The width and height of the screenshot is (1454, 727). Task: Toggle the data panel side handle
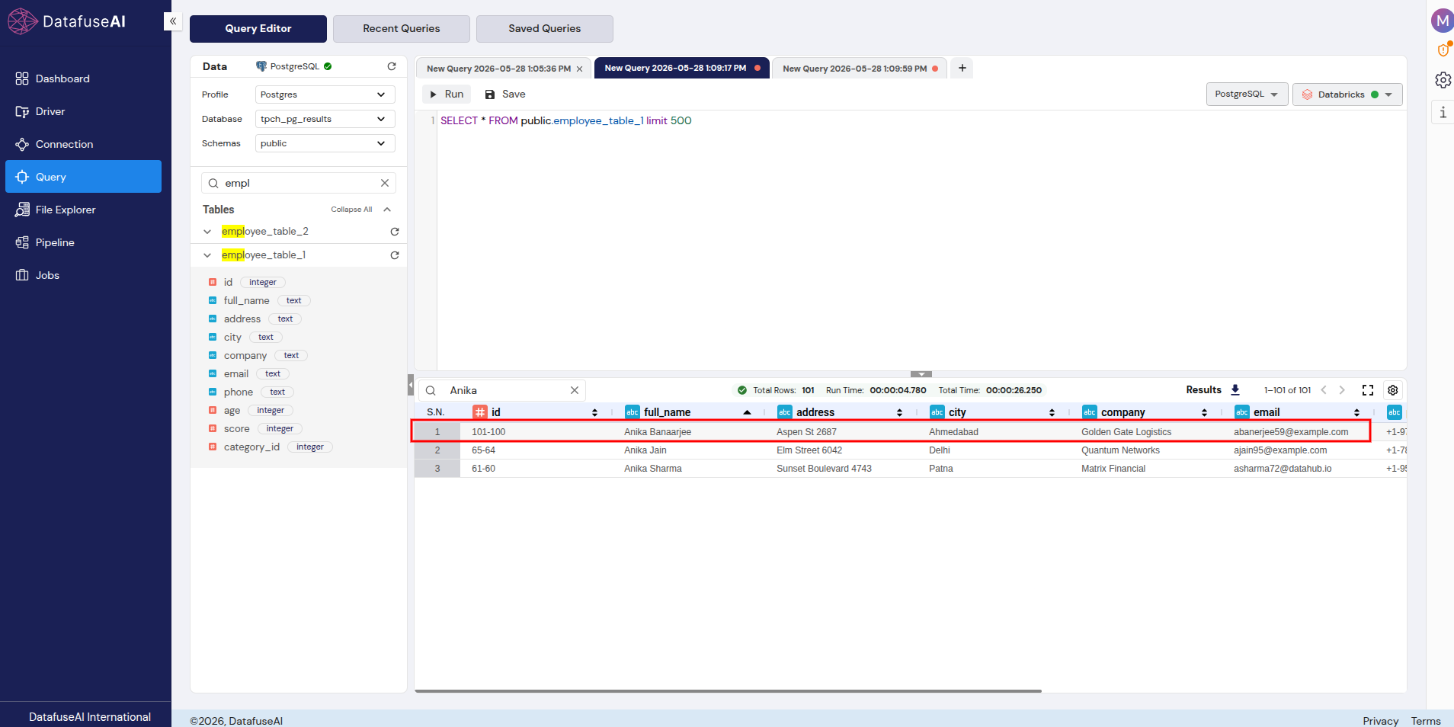(411, 385)
